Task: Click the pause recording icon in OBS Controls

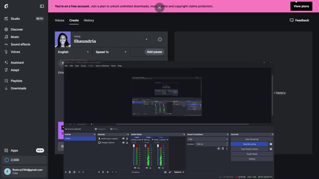Action: coord(271,144)
